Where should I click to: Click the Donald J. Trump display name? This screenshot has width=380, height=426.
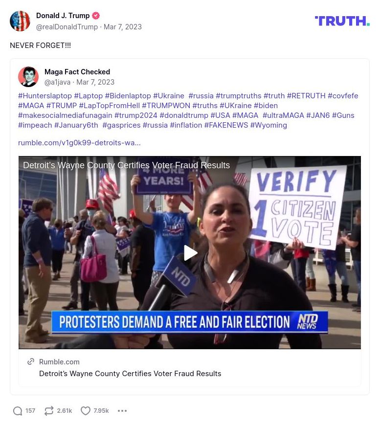pyautogui.click(x=63, y=16)
